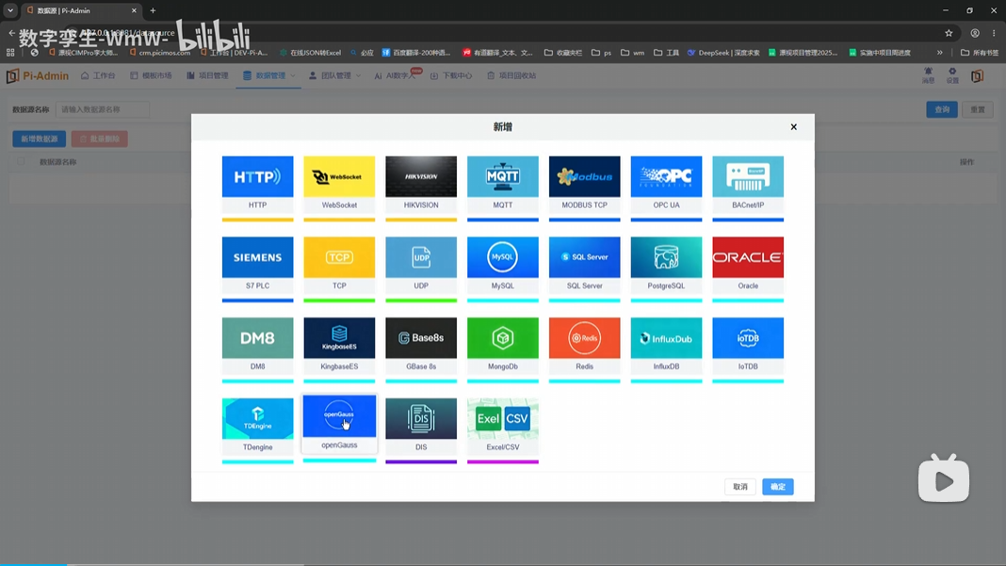Open the 消息 notifications bell icon

928,75
